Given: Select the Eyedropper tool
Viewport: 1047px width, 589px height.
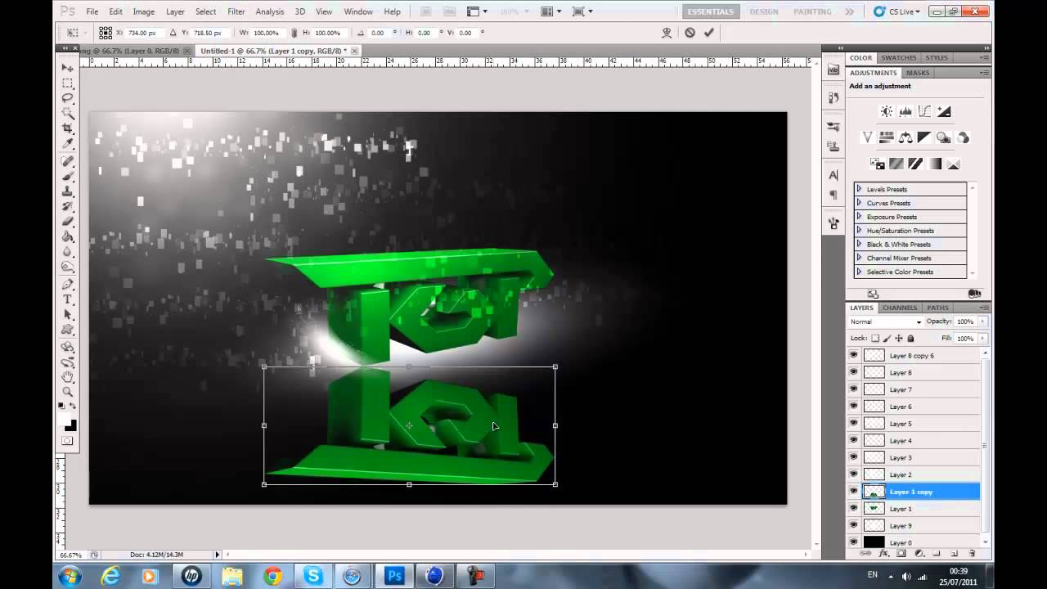Looking at the screenshot, I should (x=68, y=145).
